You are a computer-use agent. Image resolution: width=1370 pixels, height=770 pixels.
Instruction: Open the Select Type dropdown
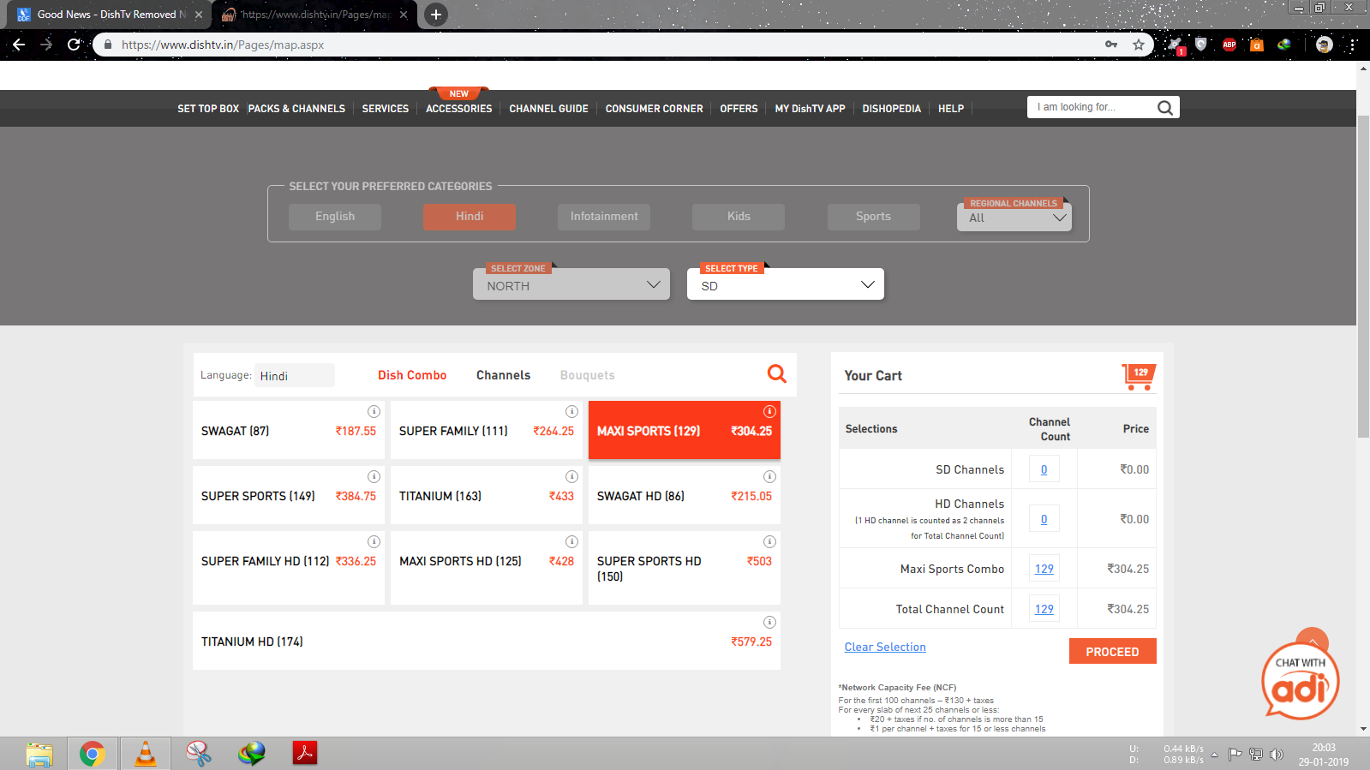point(785,285)
